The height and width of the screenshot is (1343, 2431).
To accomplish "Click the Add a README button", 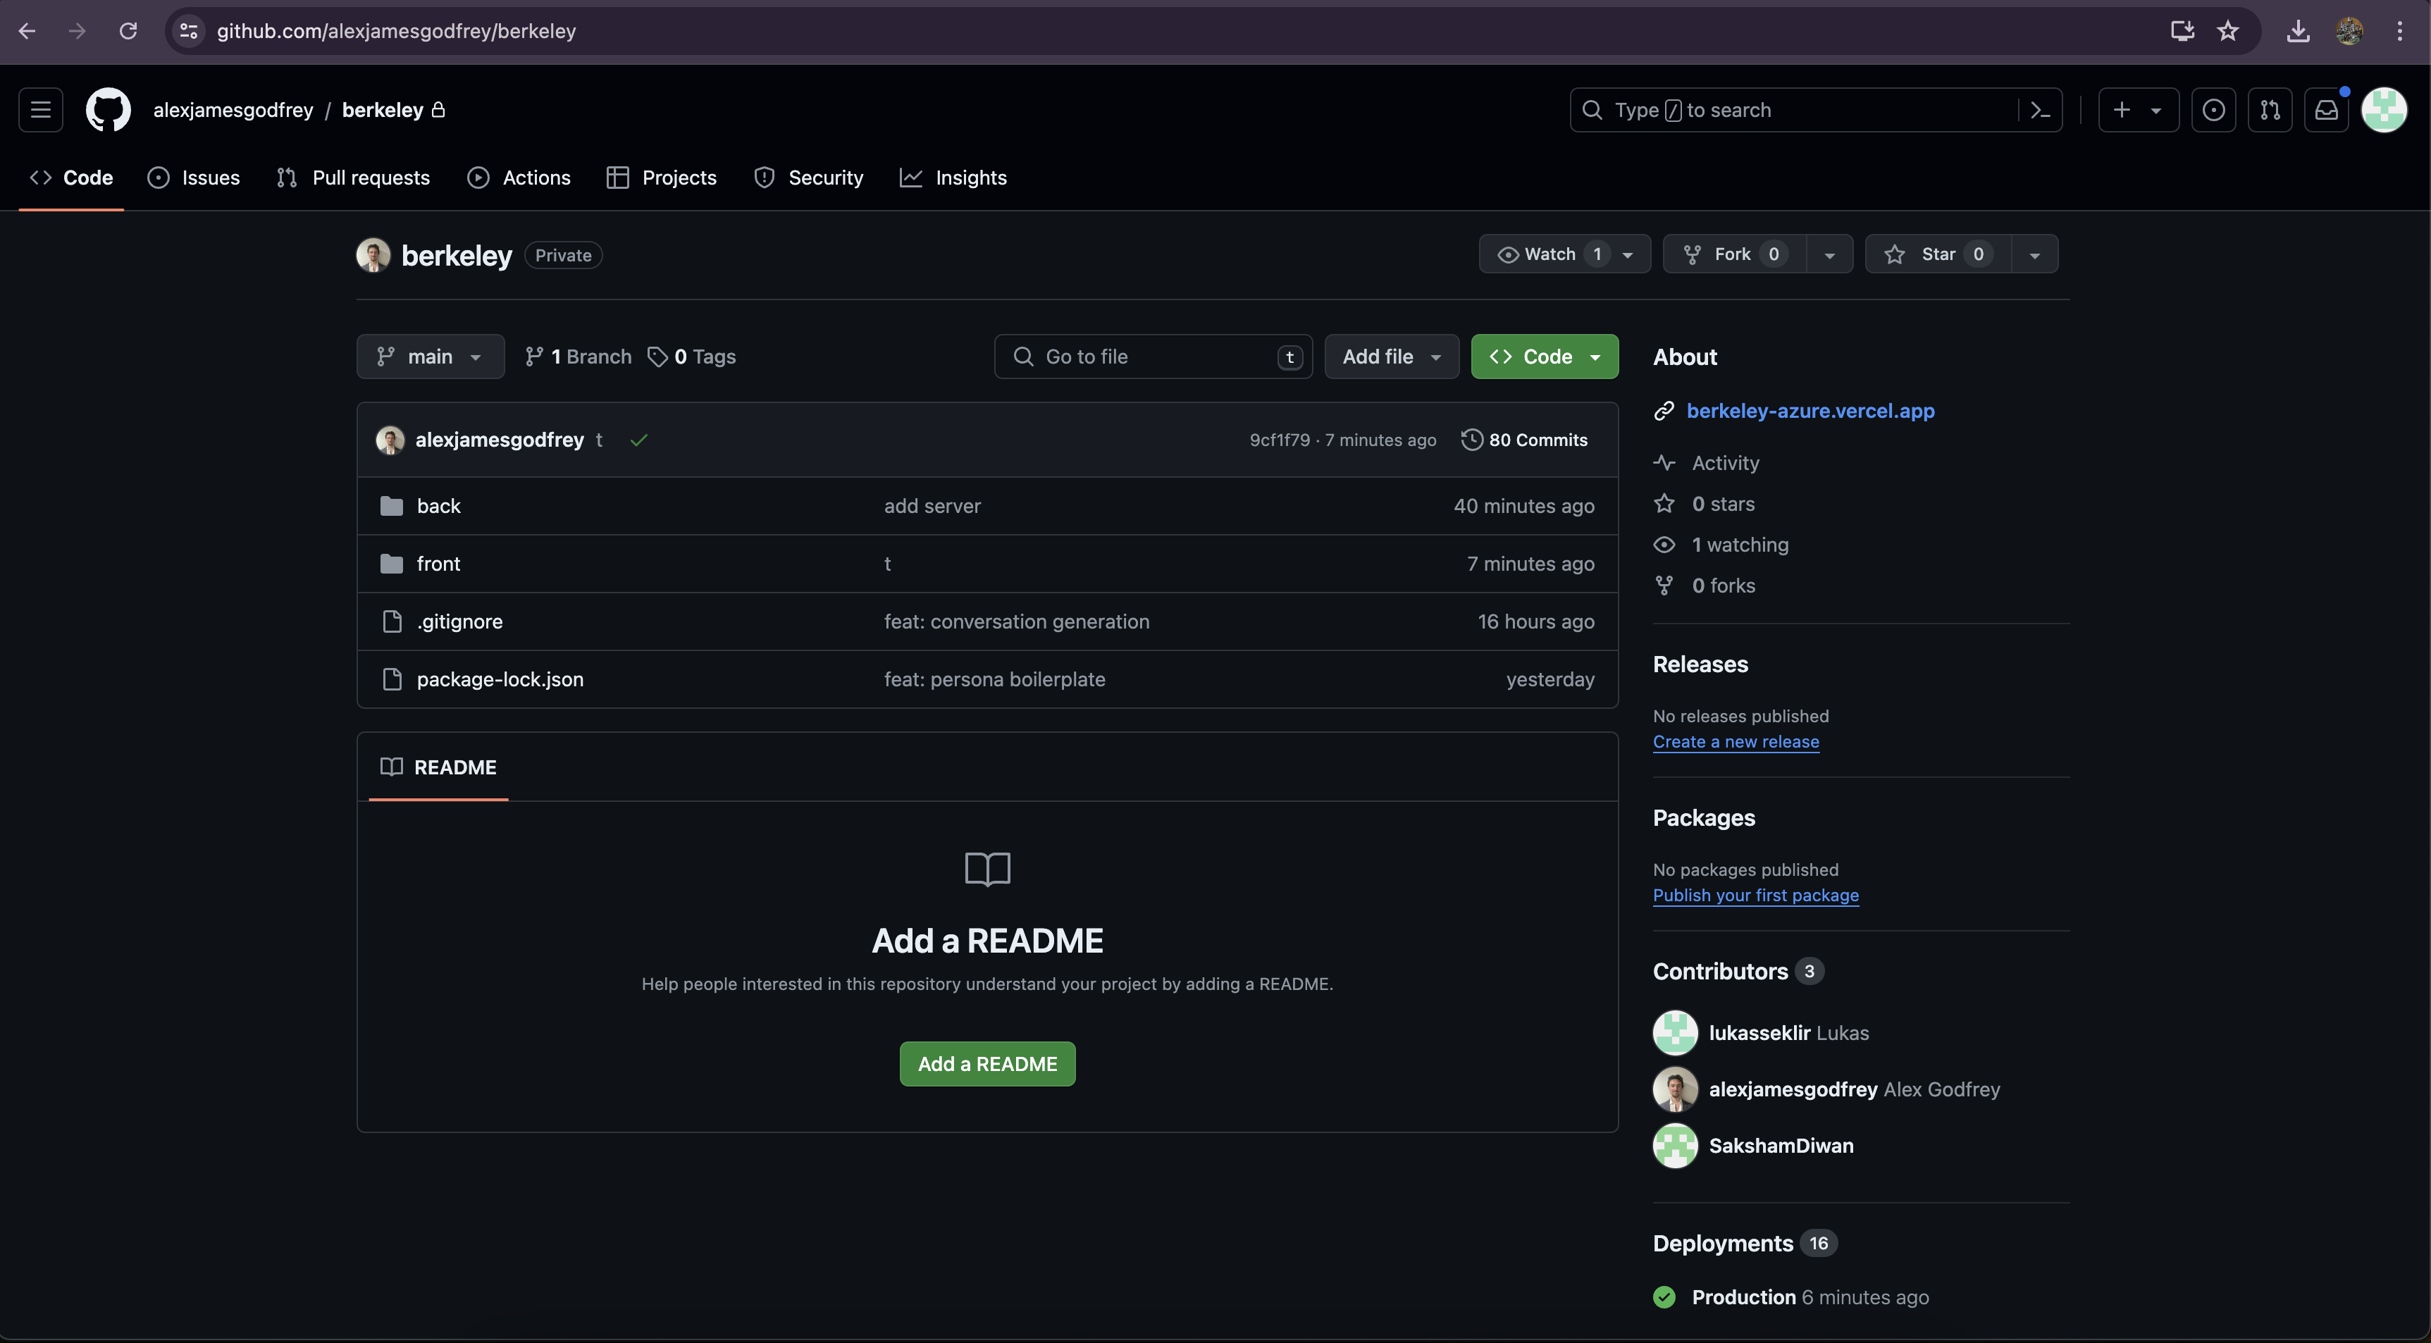I will (987, 1064).
